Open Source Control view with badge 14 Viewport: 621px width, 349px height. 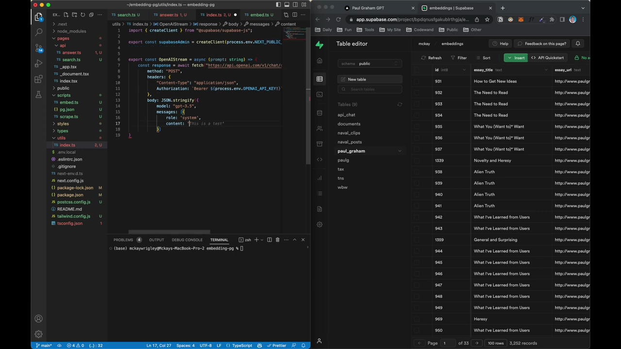pyautogui.click(x=38, y=48)
